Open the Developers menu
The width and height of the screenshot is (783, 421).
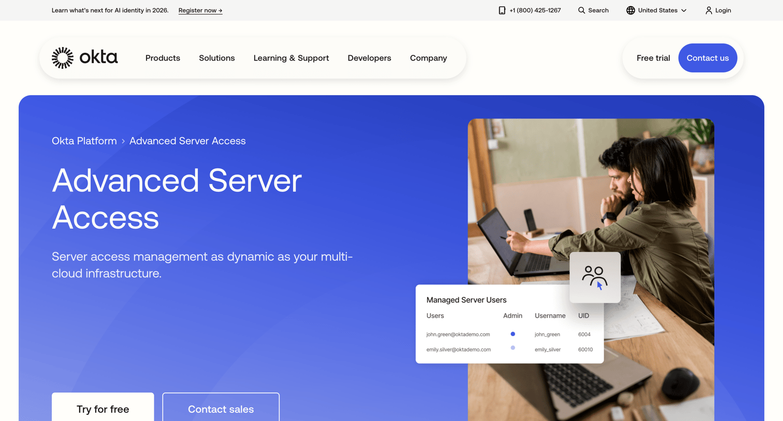click(369, 58)
